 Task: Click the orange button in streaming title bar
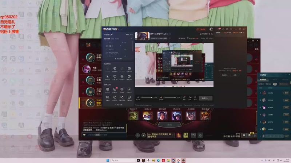point(201,29)
